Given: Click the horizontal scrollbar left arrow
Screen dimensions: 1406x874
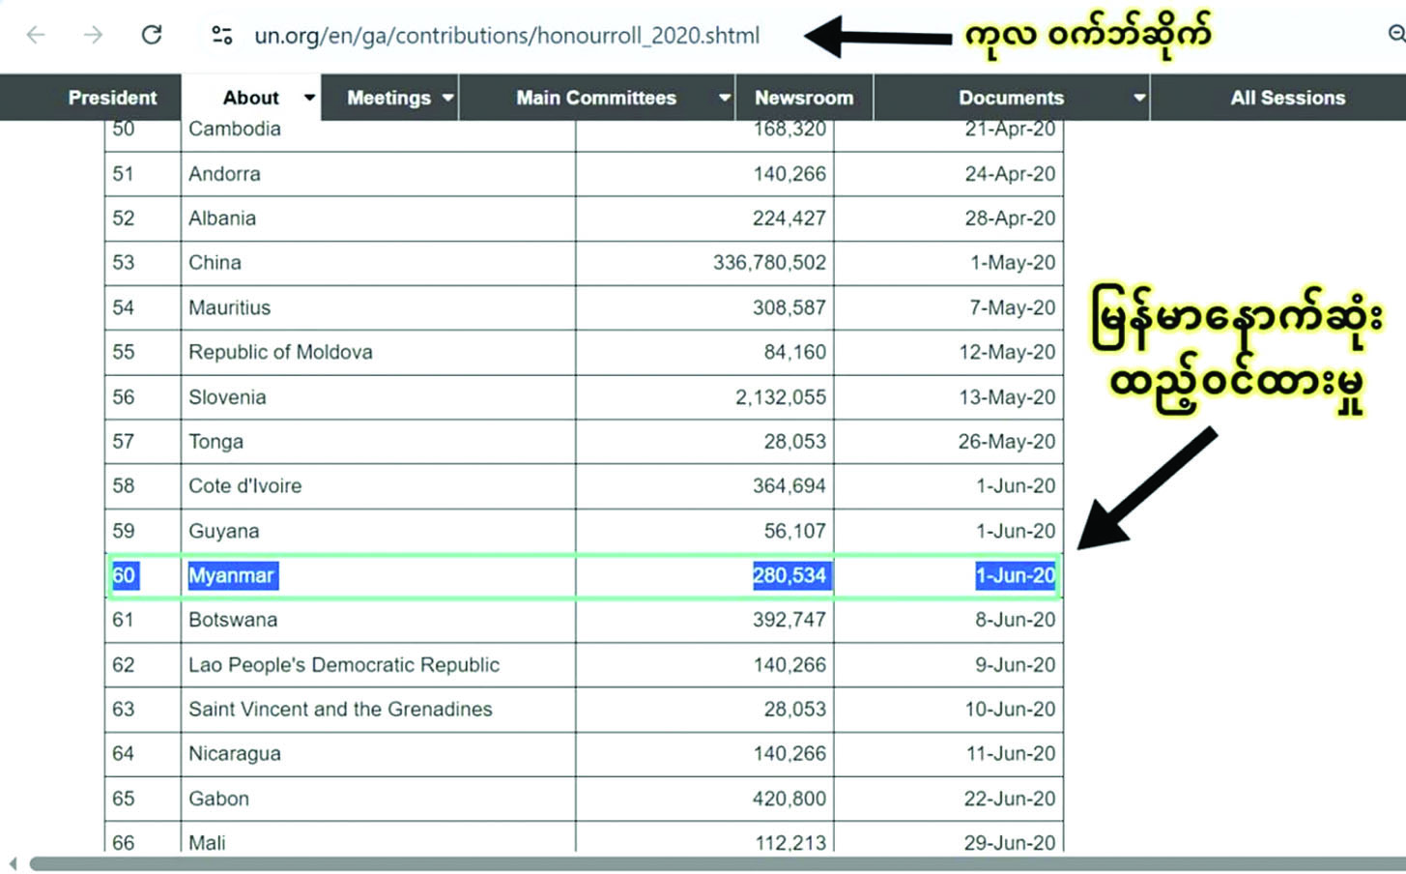Looking at the screenshot, I should [x=13, y=863].
